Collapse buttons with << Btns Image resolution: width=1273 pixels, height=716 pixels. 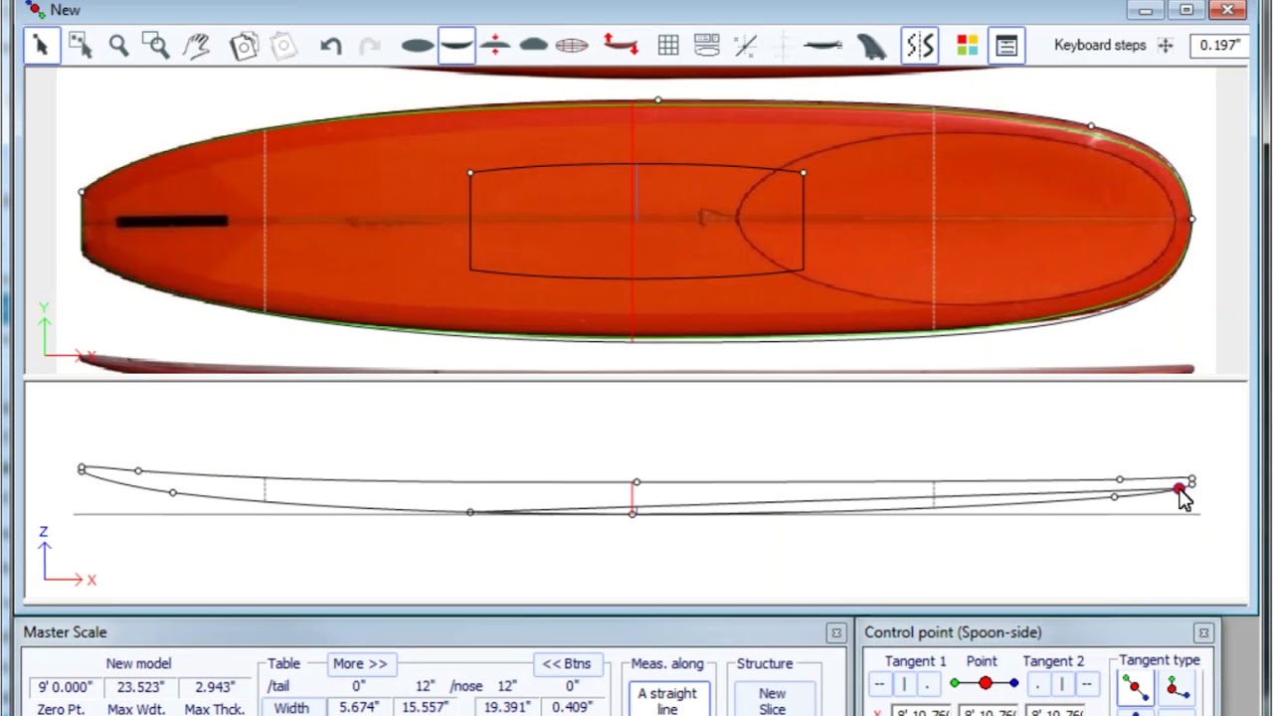pos(567,663)
